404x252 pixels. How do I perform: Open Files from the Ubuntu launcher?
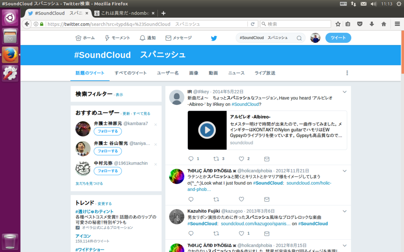10,36
